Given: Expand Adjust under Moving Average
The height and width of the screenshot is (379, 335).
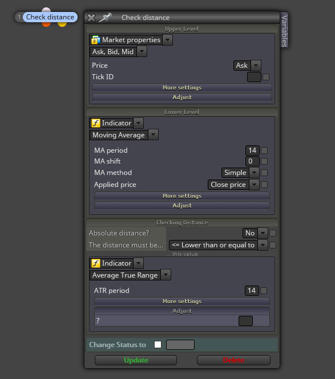Looking at the screenshot, I should point(182,205).
